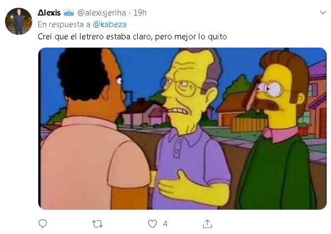Click the reply speech bubble icon
Screen dimensions: 331x234
click(x=43, y=223)
